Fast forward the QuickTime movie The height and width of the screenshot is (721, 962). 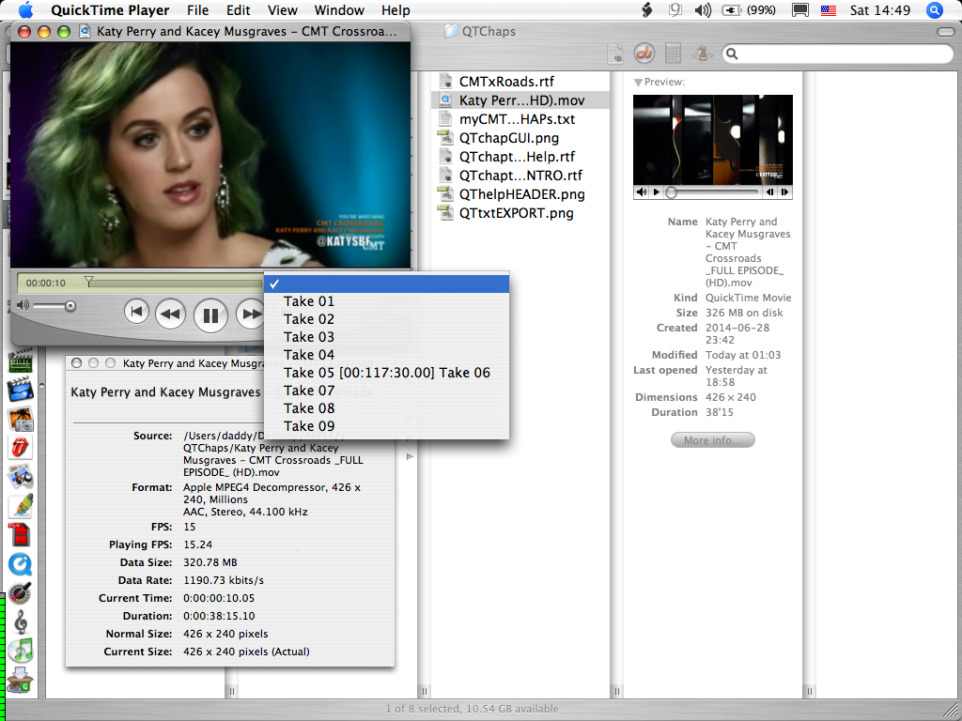(251, 314)
